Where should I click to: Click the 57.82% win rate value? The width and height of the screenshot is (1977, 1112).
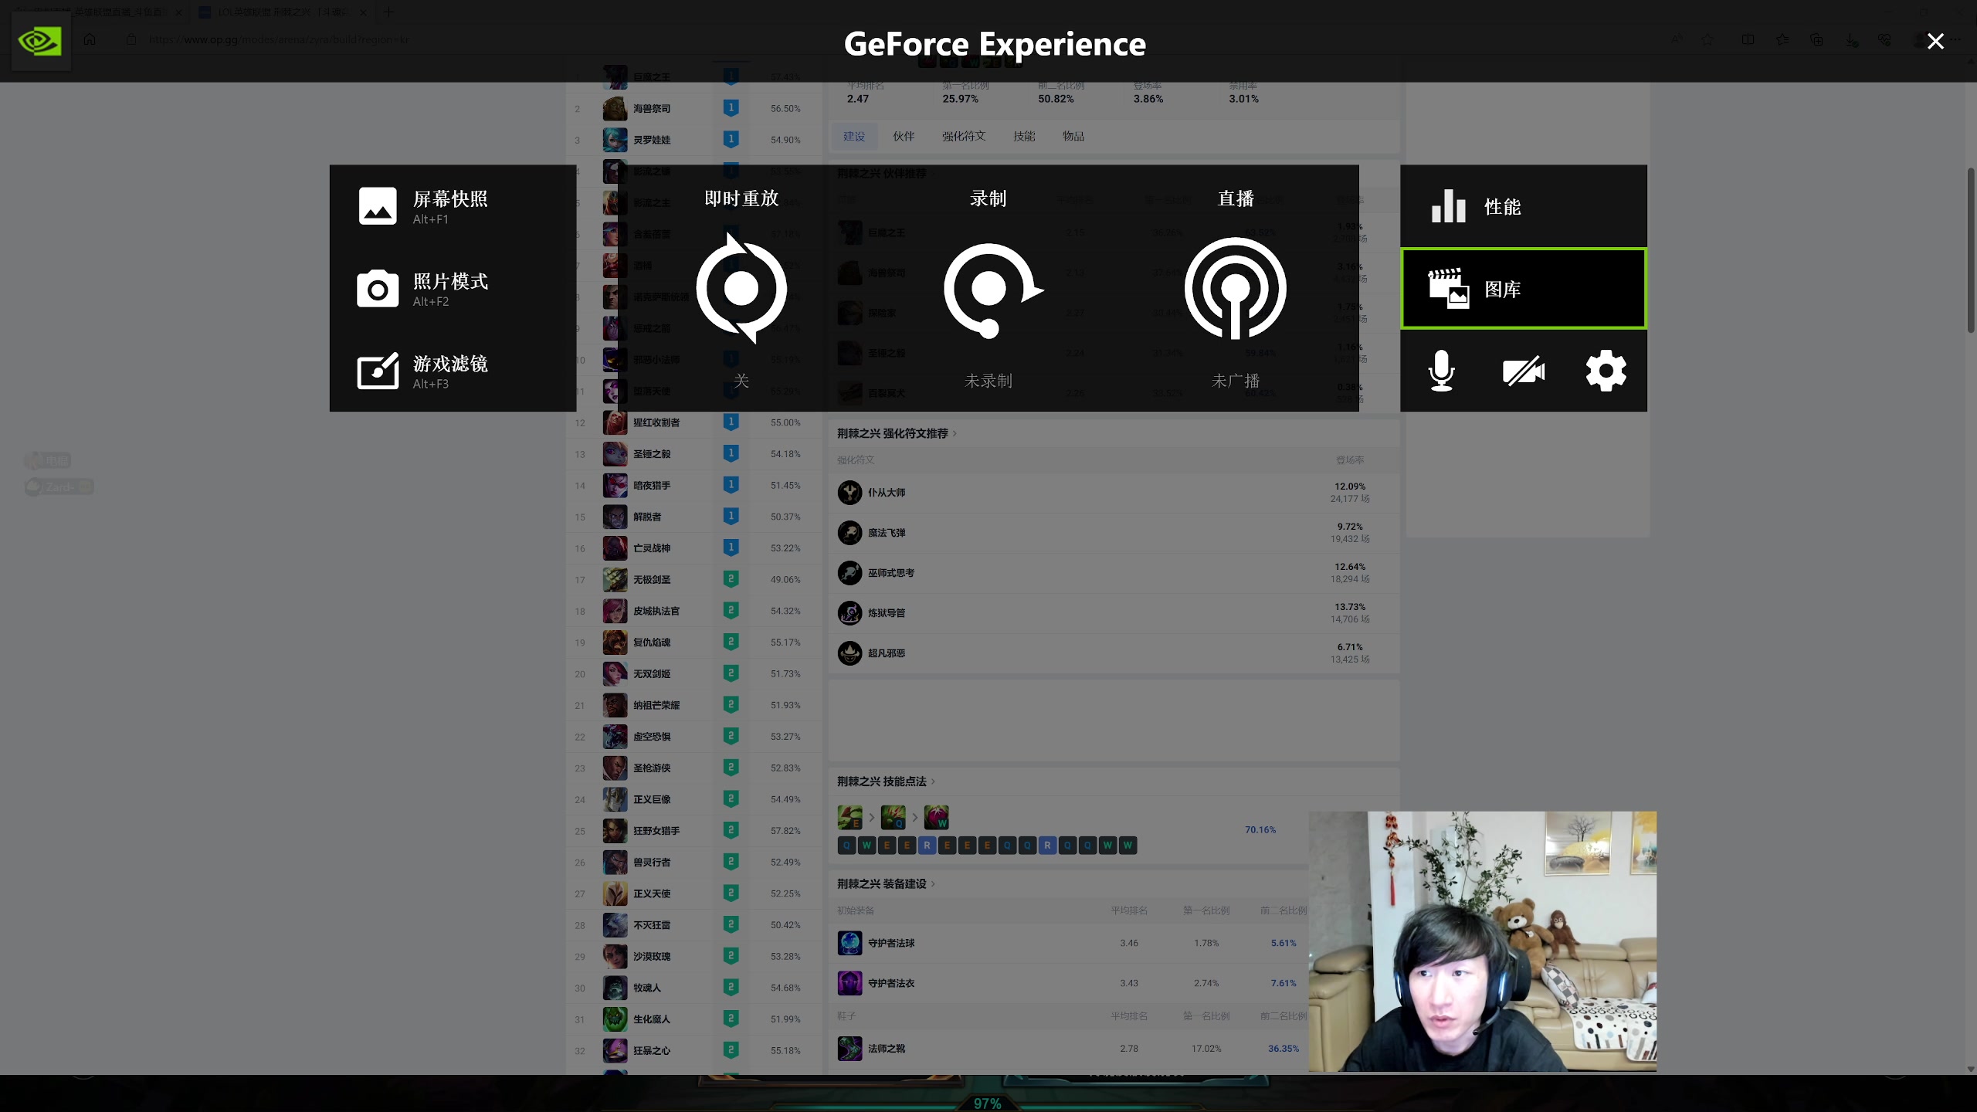(785, 831)
